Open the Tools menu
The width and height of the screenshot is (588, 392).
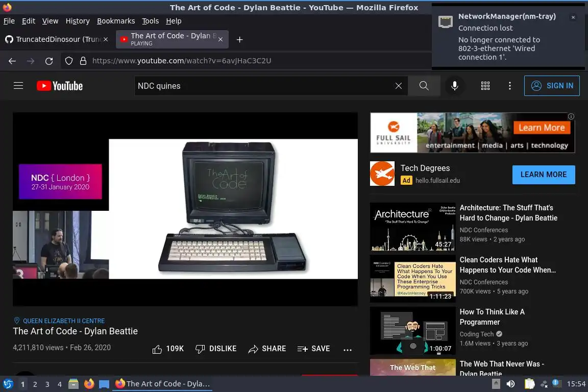(151, 21)
